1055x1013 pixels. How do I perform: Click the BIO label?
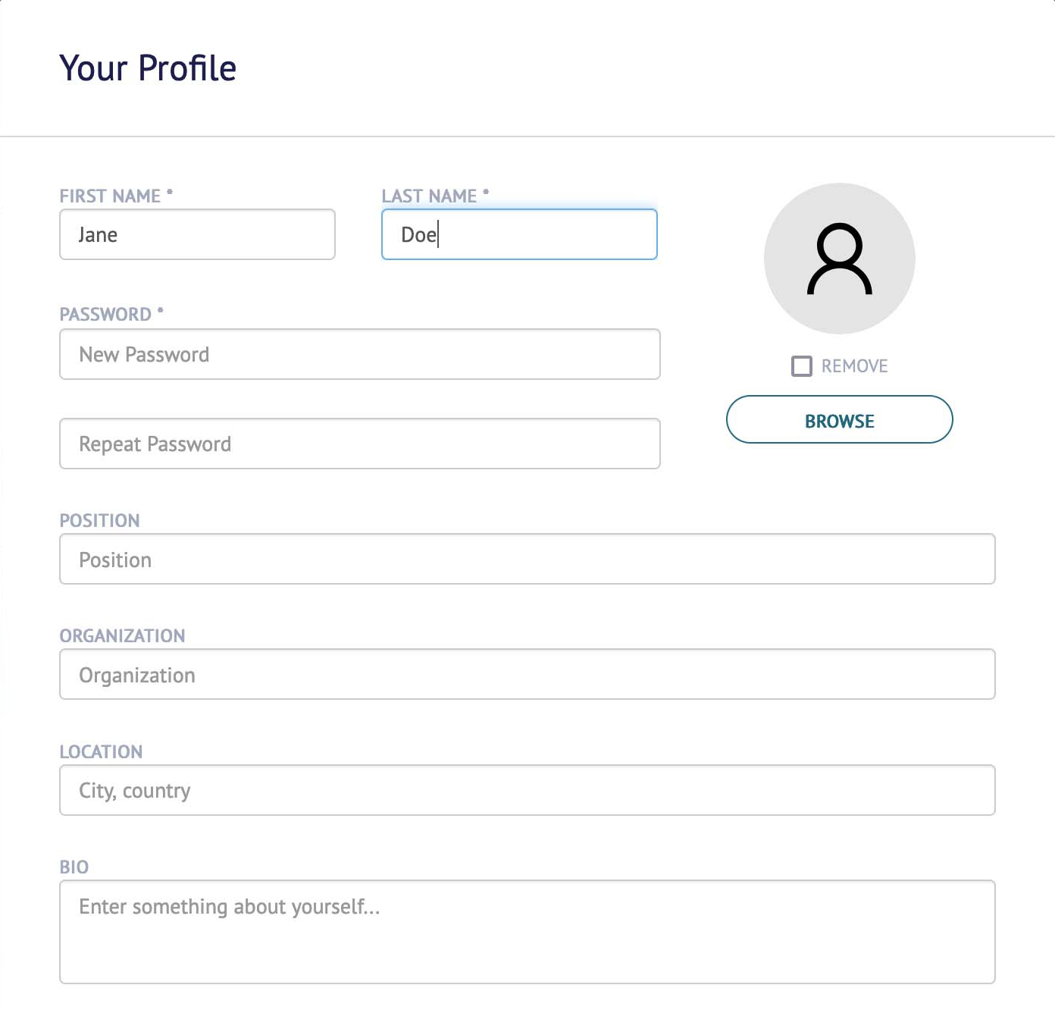click(74, 867)
